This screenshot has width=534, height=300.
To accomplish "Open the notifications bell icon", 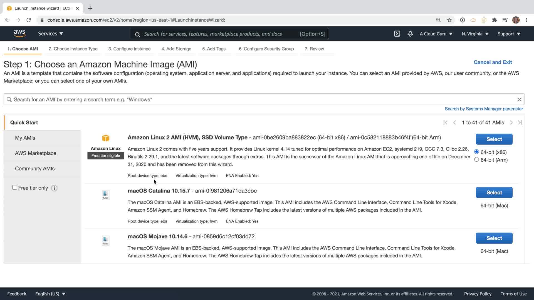I will coord(410,34).
